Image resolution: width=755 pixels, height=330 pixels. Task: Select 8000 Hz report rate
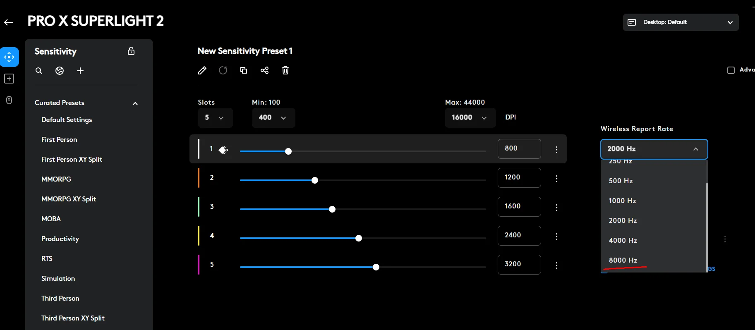654,260
